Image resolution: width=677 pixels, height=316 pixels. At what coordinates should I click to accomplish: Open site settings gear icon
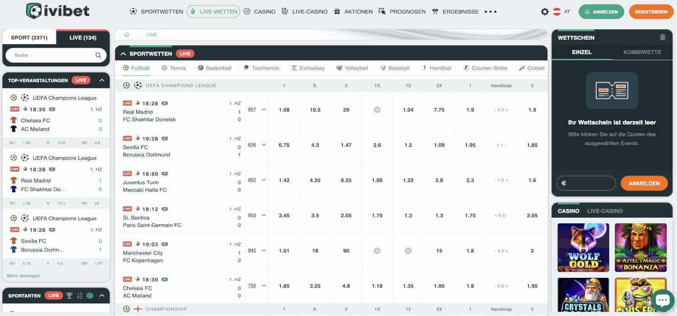(x=545, y=12)
